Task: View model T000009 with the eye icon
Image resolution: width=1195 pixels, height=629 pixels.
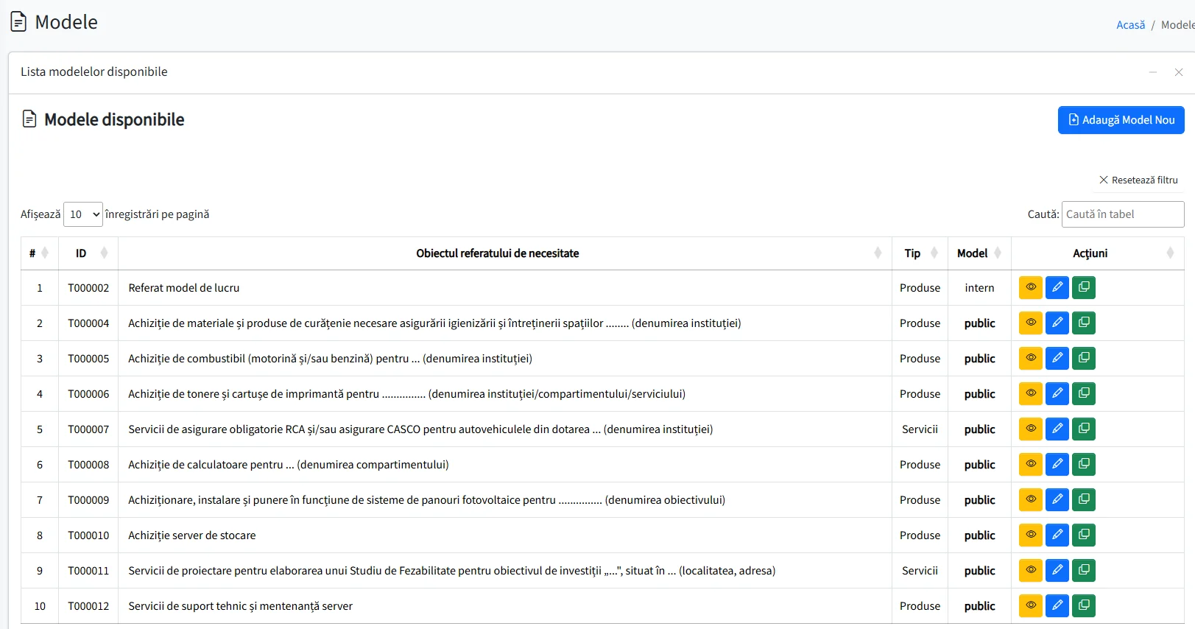Action: pos(1031,499)
